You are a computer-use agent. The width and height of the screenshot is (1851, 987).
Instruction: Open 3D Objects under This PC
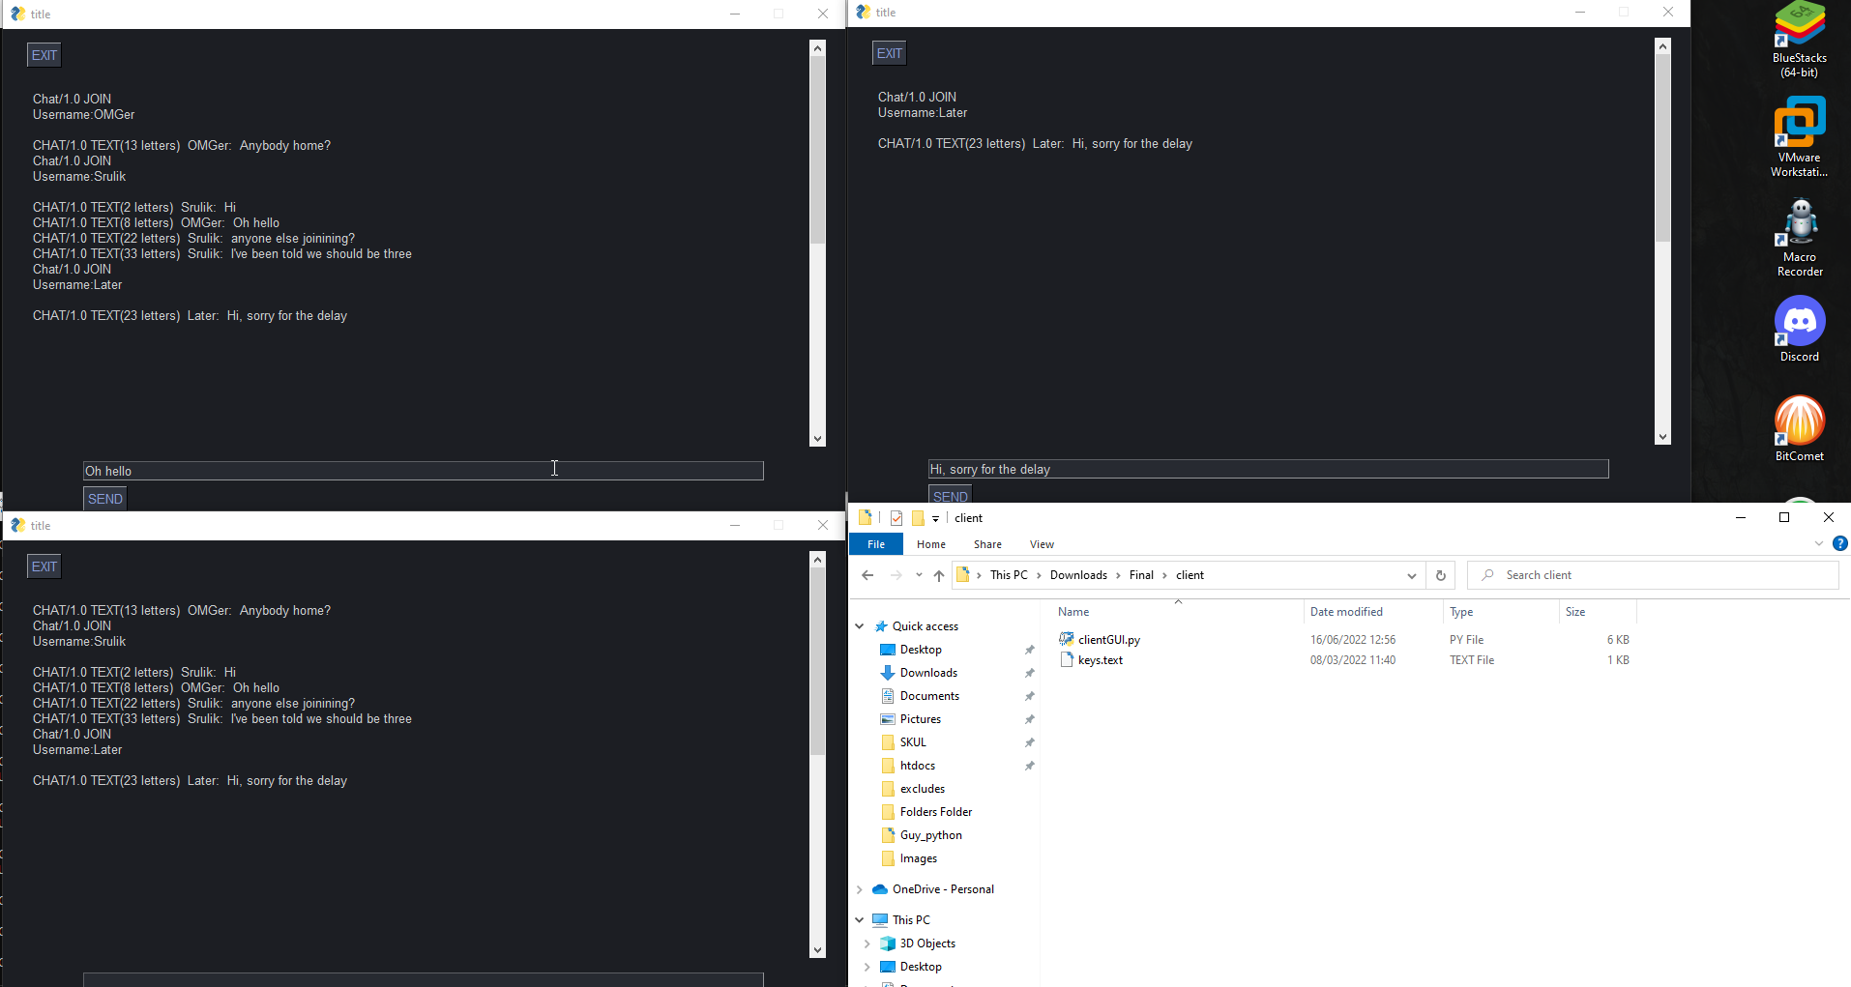coord(926,943)
